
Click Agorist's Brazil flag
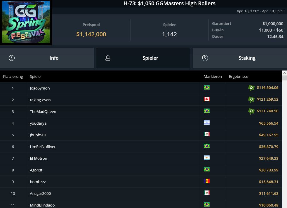pyautogui.click(x=207, y=169)
